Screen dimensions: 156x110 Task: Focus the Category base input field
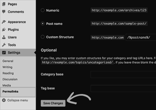pos(123,74)
